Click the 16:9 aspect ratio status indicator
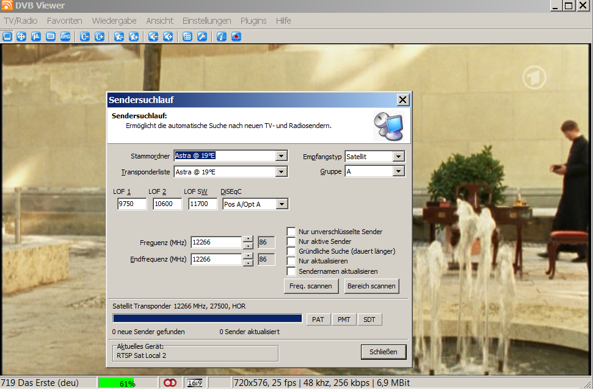593x389 pixels. tap(195, 383)
